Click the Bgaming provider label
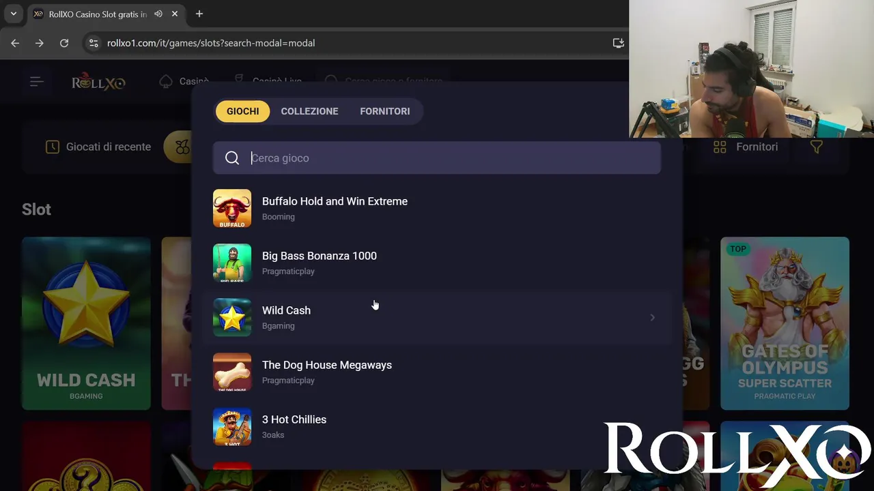874x491 pixels. click(279, 326)
